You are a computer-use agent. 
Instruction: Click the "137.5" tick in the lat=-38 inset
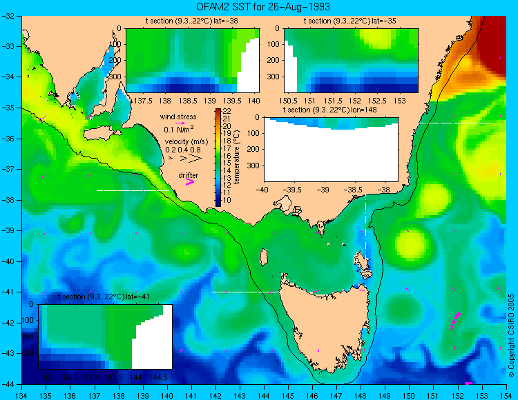coord(143,101)
